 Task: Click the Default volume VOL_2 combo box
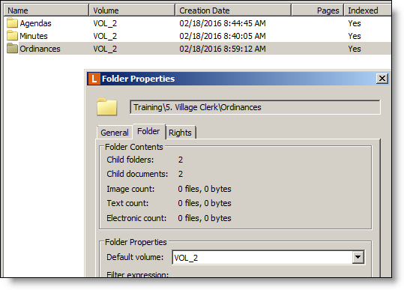(268, 257)
